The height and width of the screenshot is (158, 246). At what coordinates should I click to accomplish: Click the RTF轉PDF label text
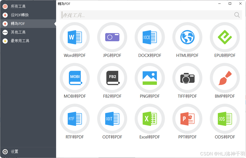75,137
